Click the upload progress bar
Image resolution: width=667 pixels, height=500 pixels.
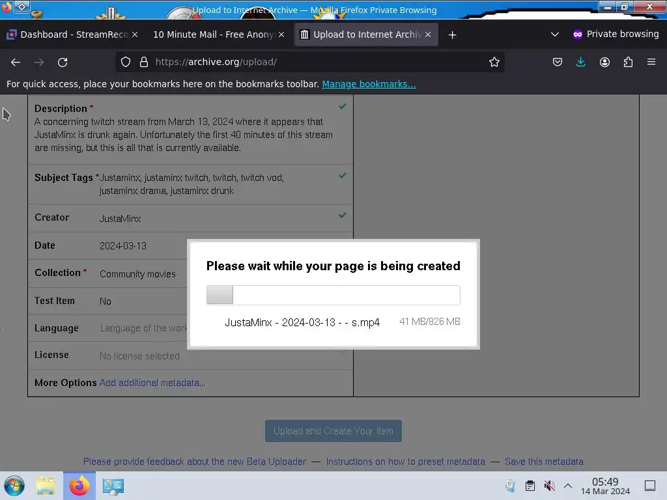coord(333,295)
